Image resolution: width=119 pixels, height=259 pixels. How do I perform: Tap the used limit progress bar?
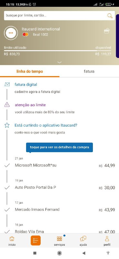57,51
